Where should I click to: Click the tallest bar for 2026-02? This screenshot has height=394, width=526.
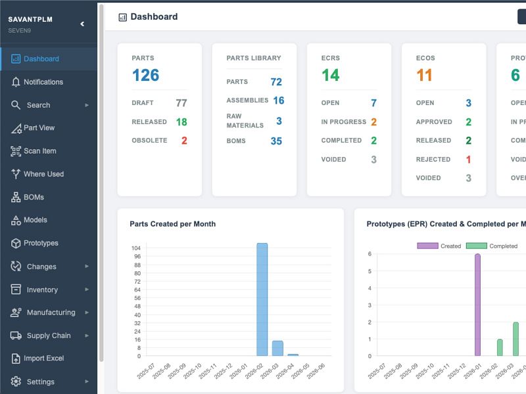262,299
